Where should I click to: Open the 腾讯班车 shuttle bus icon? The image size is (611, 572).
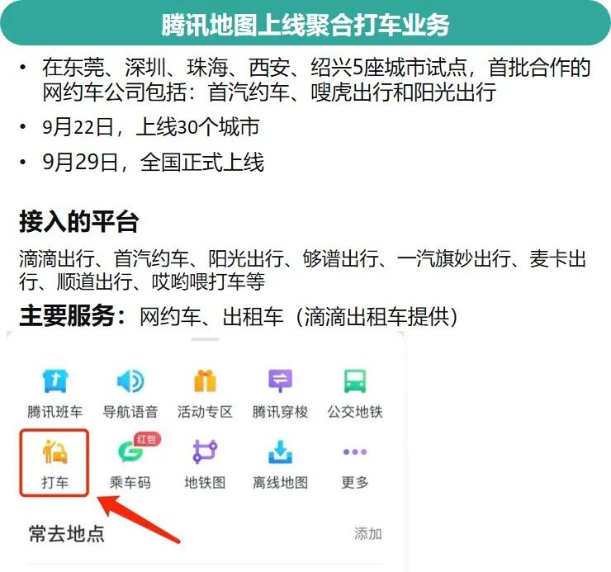pos(55,381)
